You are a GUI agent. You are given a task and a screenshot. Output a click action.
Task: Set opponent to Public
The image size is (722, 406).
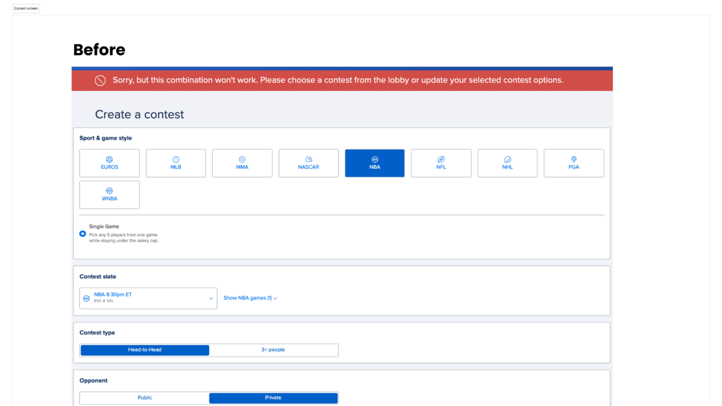[x=145, y=398]
